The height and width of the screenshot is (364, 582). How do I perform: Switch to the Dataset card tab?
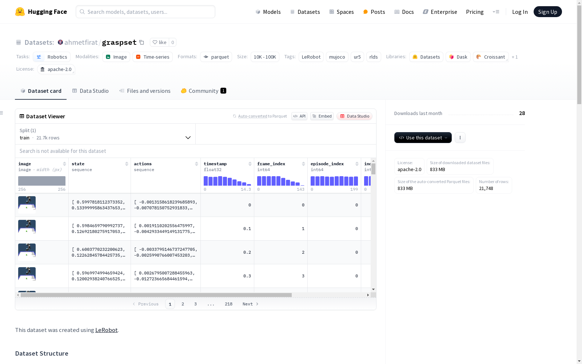pos(41,91)
